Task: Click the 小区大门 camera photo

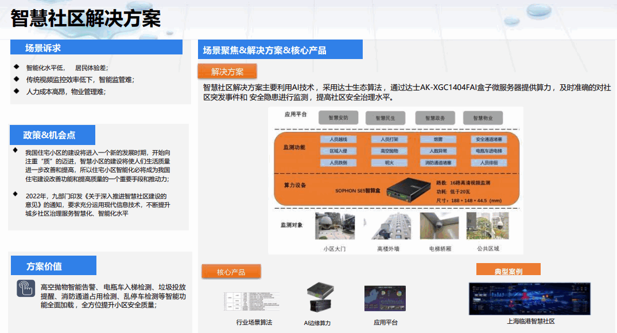Action: (335, 226)
